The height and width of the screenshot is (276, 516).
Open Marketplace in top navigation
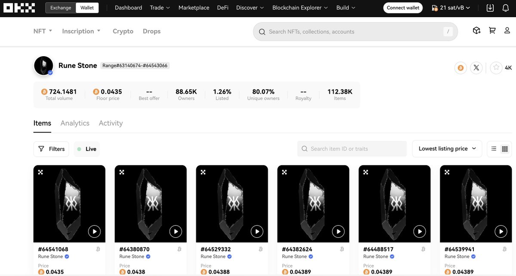[194, 8]
